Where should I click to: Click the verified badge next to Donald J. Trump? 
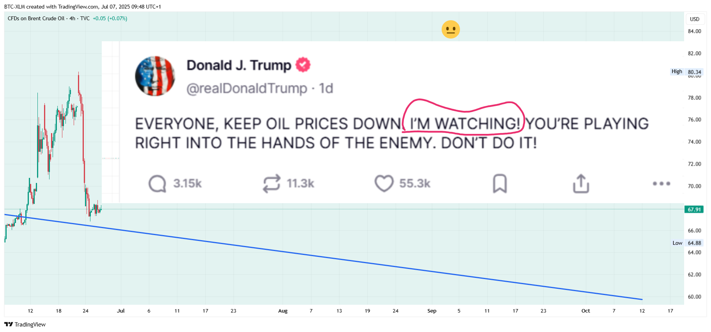(303, 65)
